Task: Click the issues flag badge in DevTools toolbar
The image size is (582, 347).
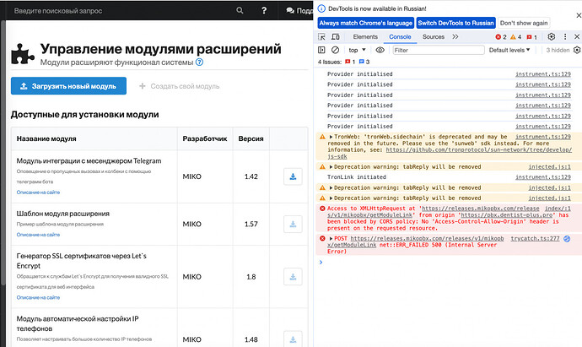Action: tap(532, 37)
